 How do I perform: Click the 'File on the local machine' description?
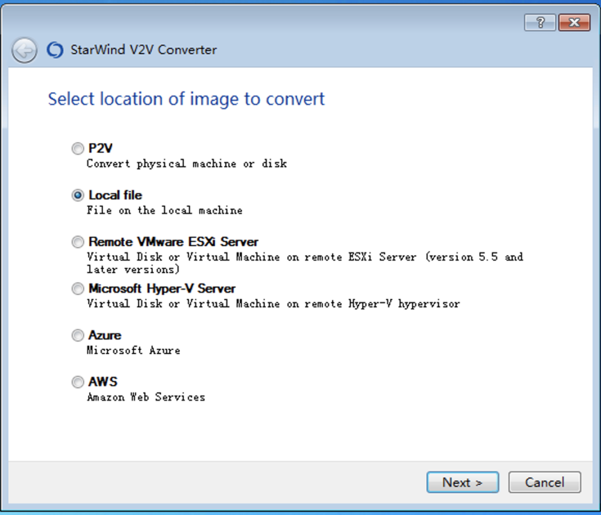tap(164, 210)
